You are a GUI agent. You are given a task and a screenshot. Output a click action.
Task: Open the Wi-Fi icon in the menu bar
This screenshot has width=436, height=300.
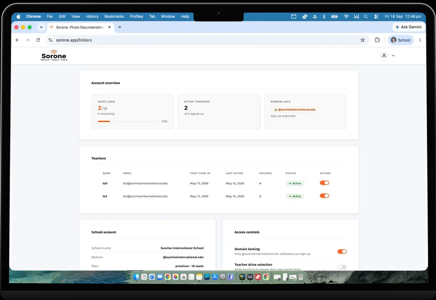tap(346, 16)
